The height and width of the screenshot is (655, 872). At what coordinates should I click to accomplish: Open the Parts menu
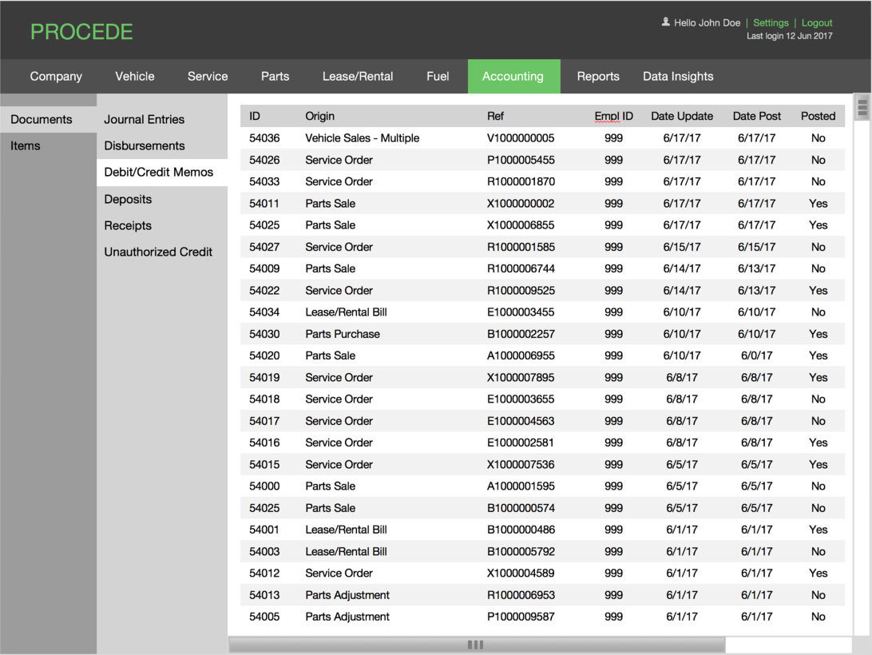click(275, 76)
